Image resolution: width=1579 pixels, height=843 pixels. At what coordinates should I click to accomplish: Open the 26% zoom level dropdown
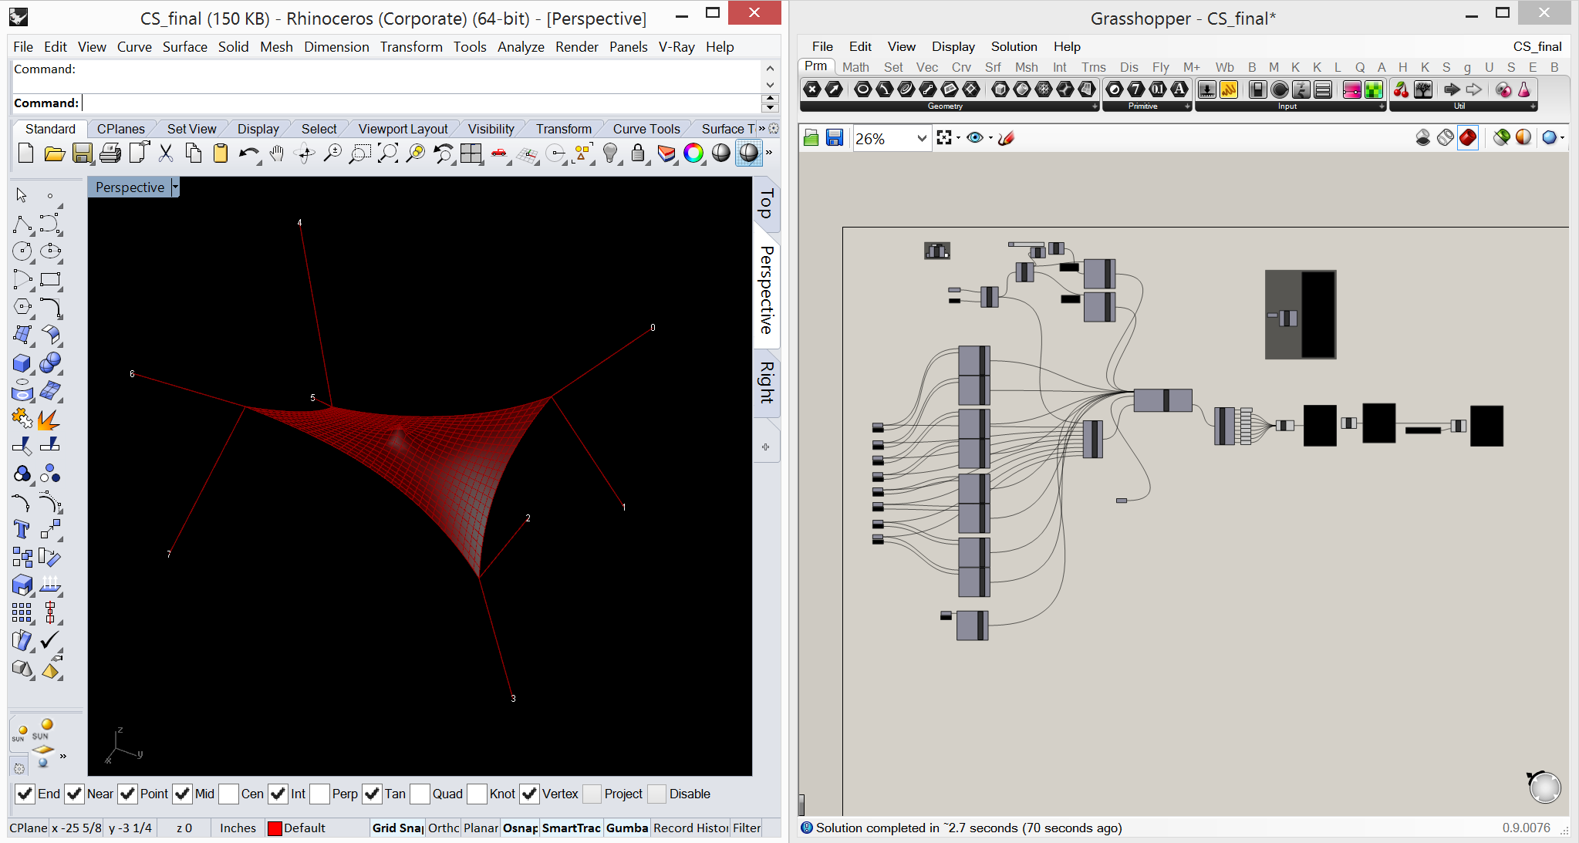pos(921,139)
